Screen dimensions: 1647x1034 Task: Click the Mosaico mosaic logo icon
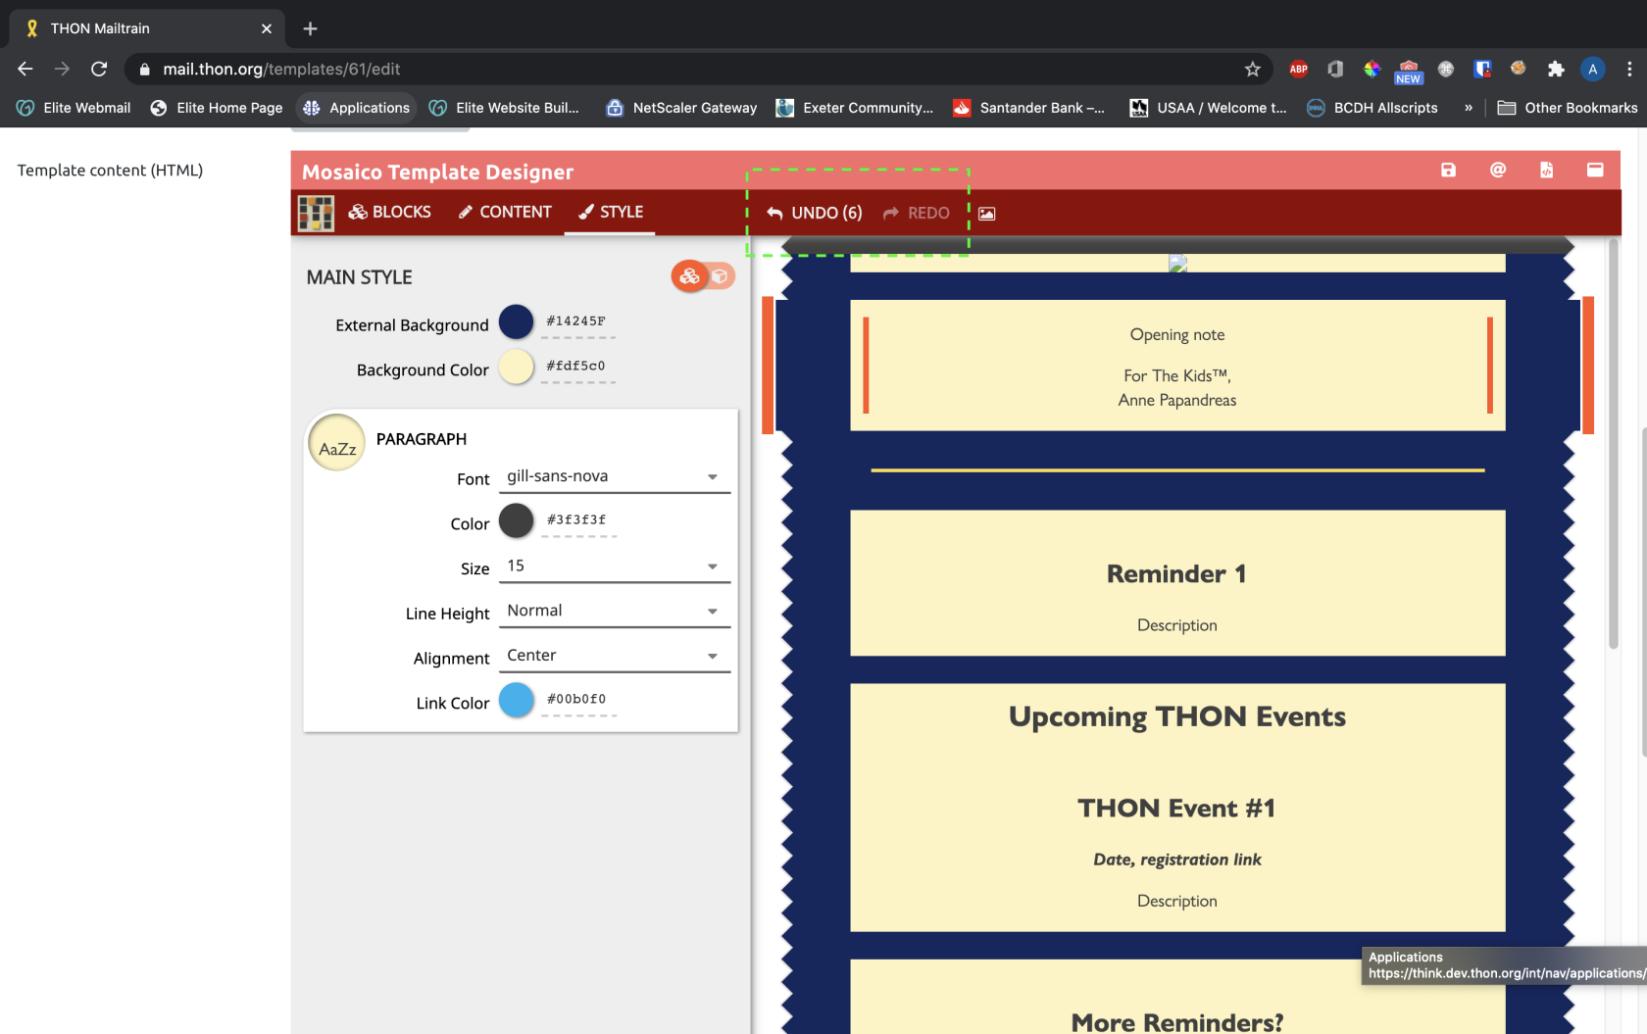pos(316,213)
